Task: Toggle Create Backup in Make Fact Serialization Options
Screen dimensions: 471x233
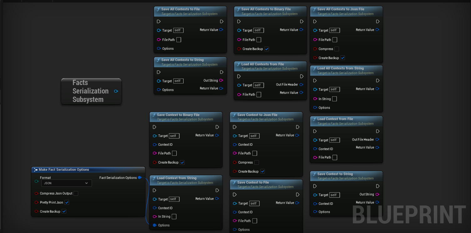Action: coord(64,211)
